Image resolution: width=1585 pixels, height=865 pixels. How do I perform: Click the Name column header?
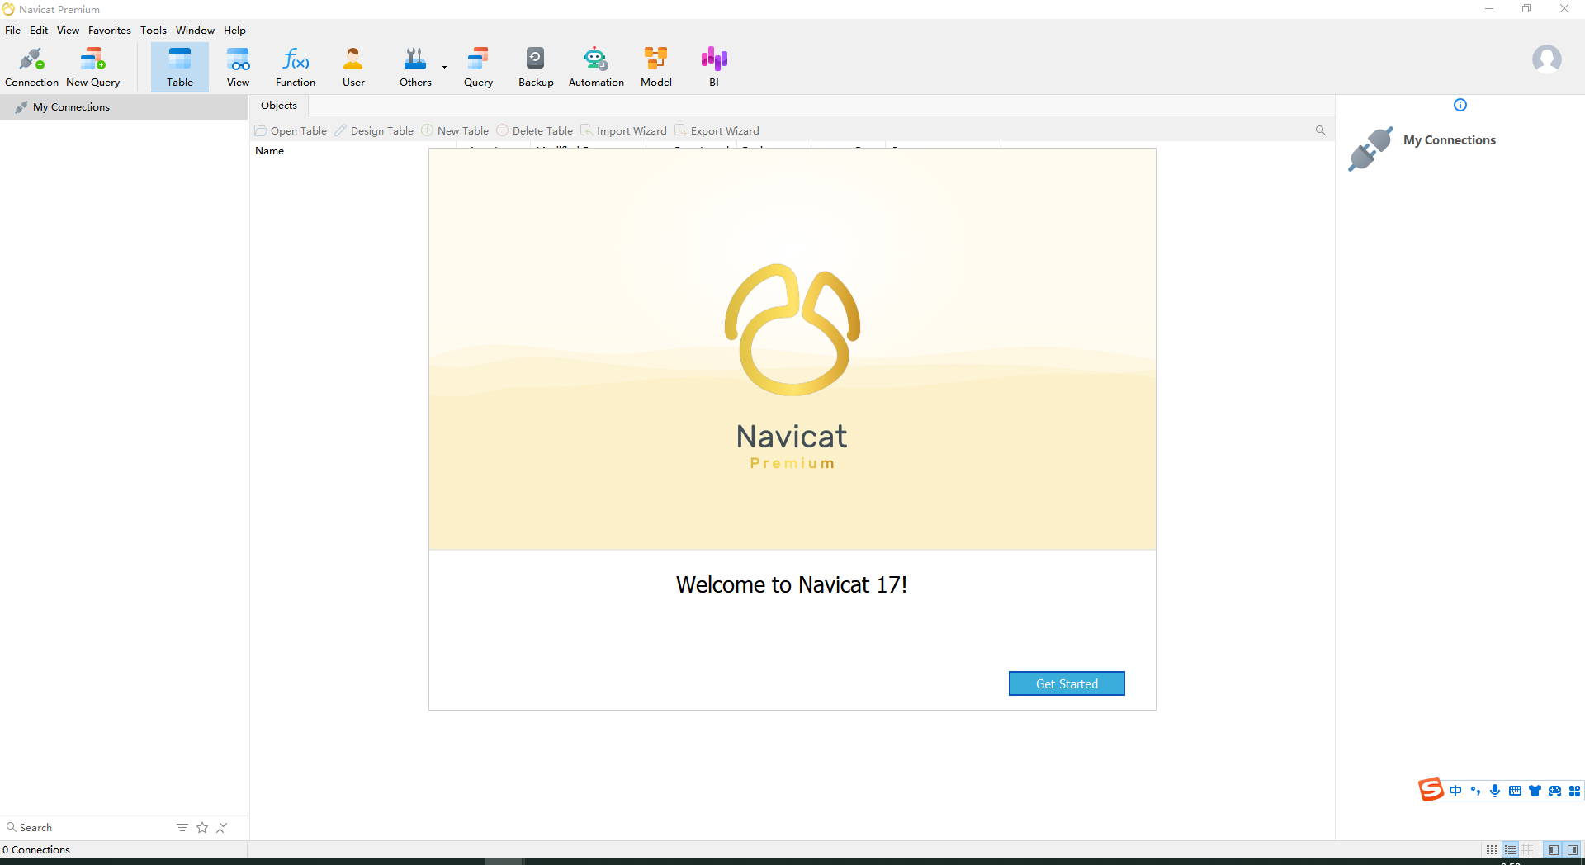pos(270,151)
